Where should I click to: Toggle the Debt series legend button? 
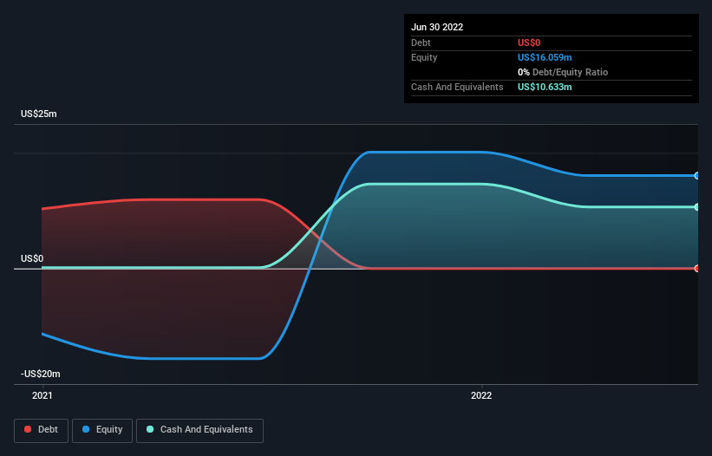[42, 430]
